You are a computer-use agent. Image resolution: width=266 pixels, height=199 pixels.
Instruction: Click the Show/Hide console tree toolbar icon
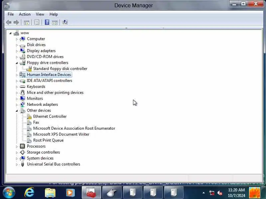[x=27, y=22]
